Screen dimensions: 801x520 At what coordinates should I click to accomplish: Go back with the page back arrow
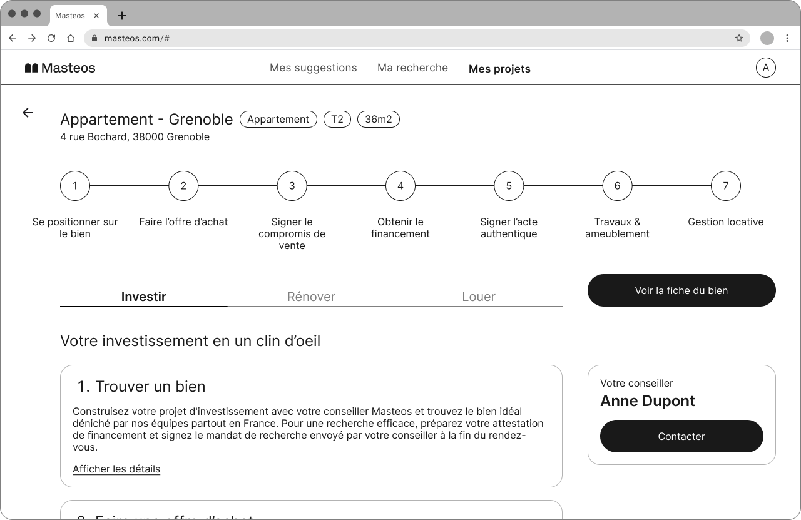28,113
